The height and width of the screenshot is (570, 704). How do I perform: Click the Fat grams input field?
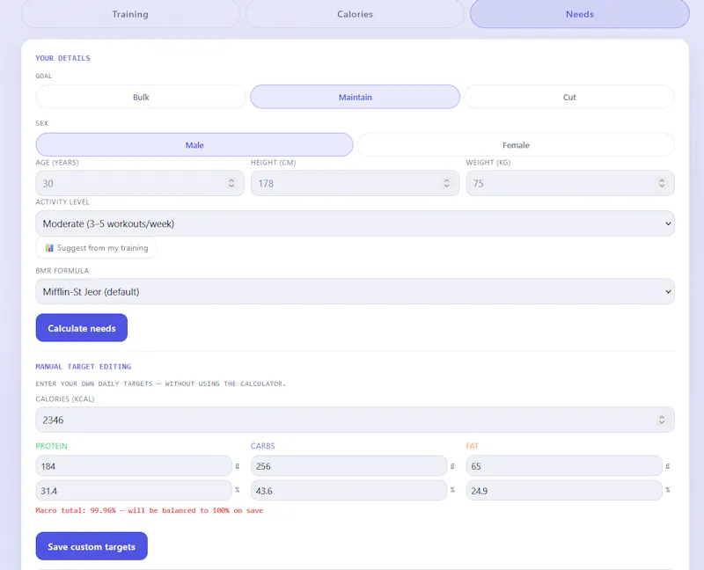pyautogui.click(x=564, y=466)
